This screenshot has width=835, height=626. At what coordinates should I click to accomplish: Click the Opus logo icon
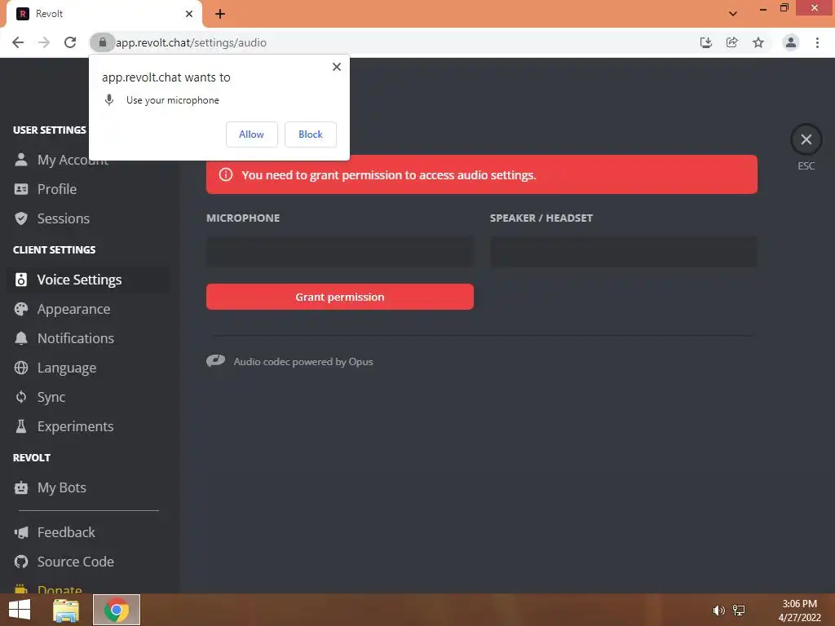tap(215, 361)
